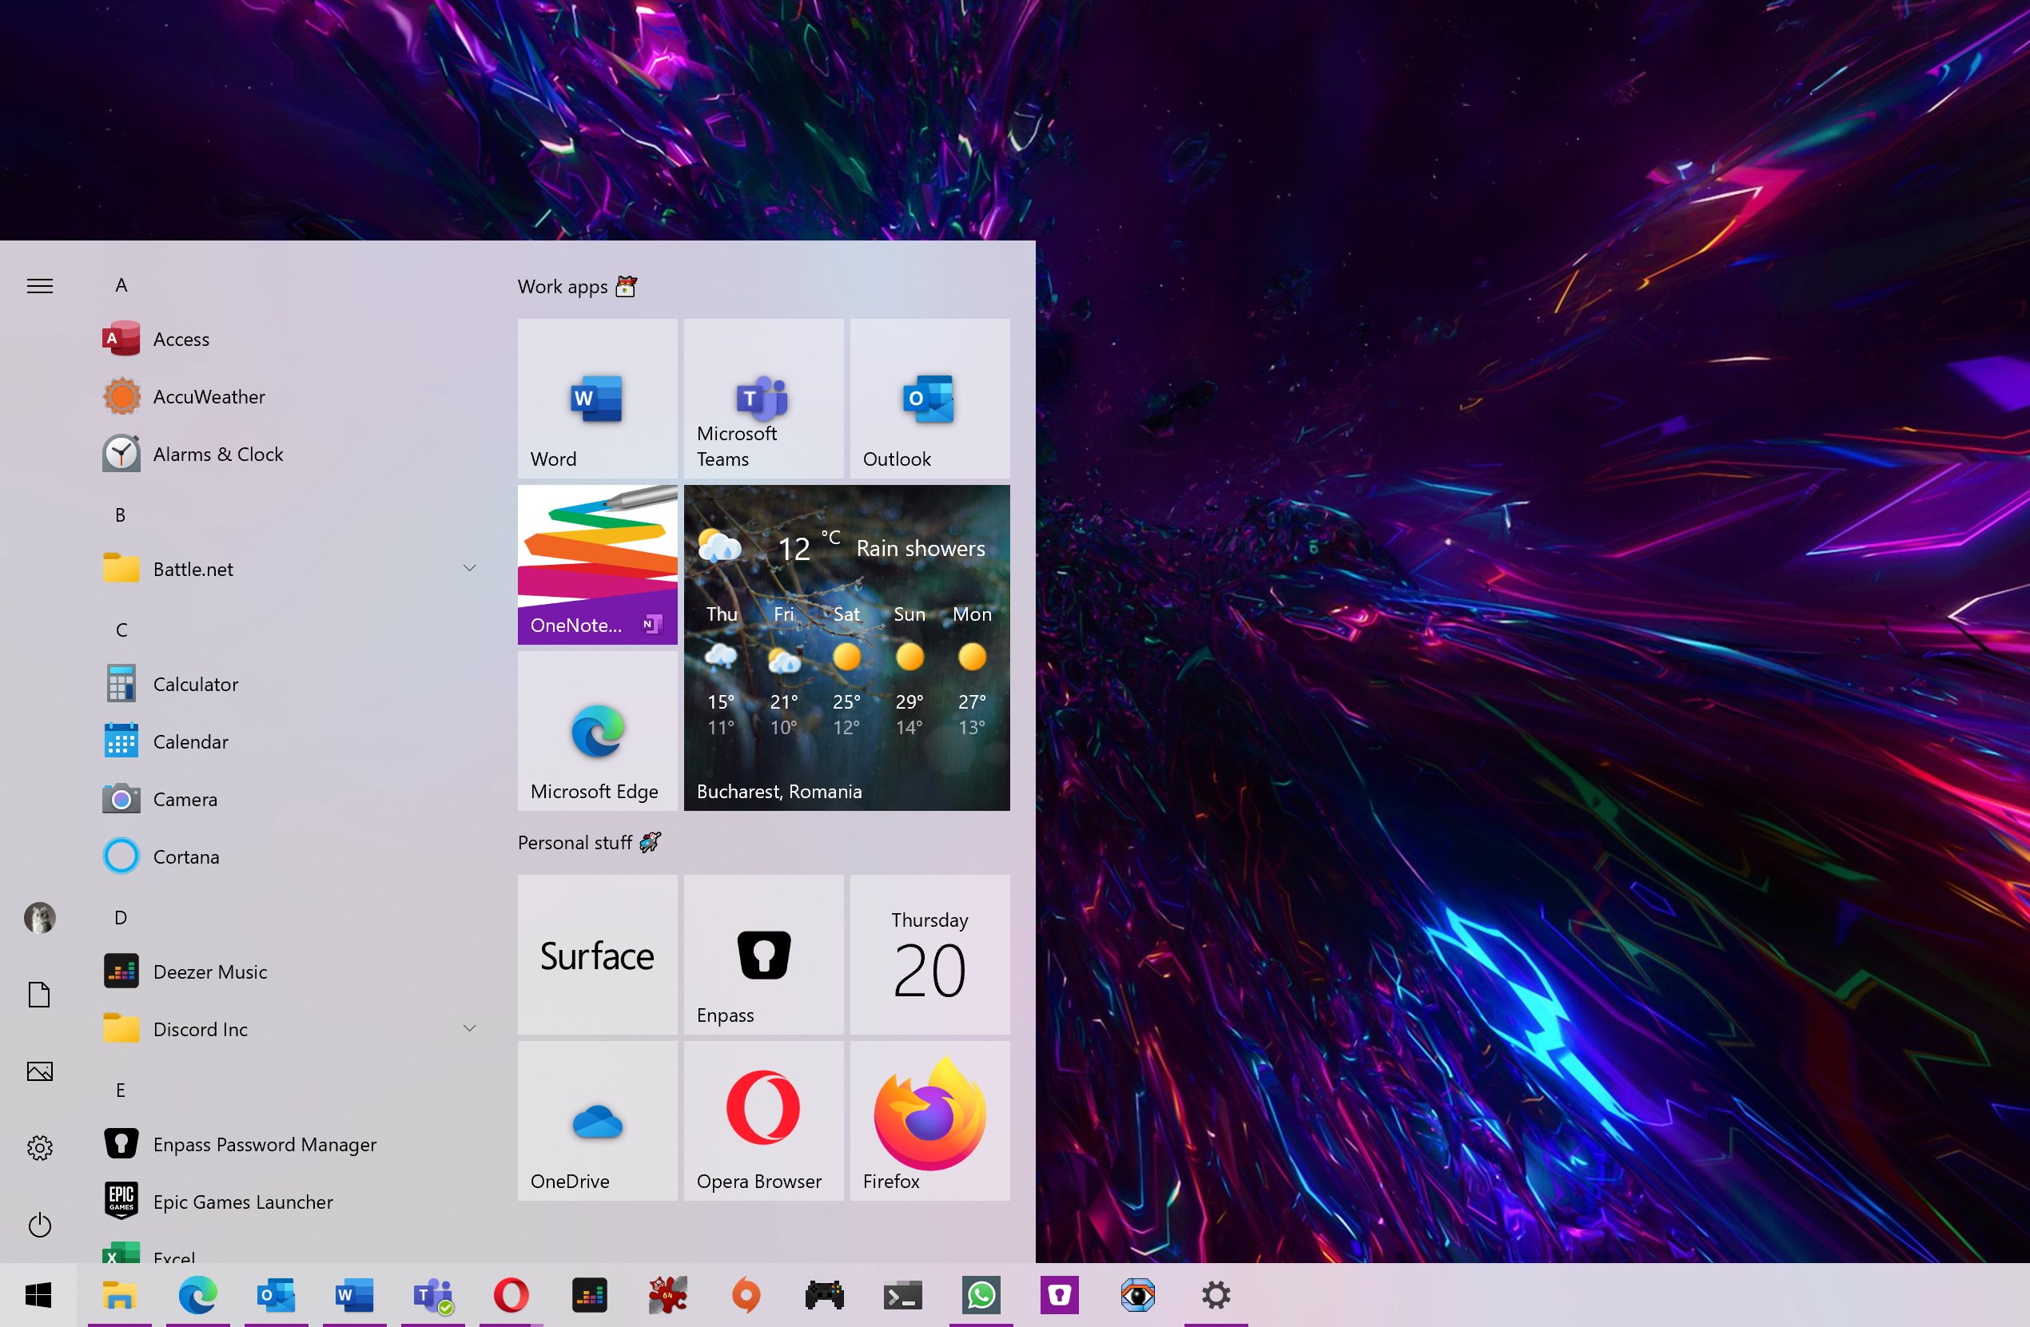Click the letter C section header

point(121,630)
